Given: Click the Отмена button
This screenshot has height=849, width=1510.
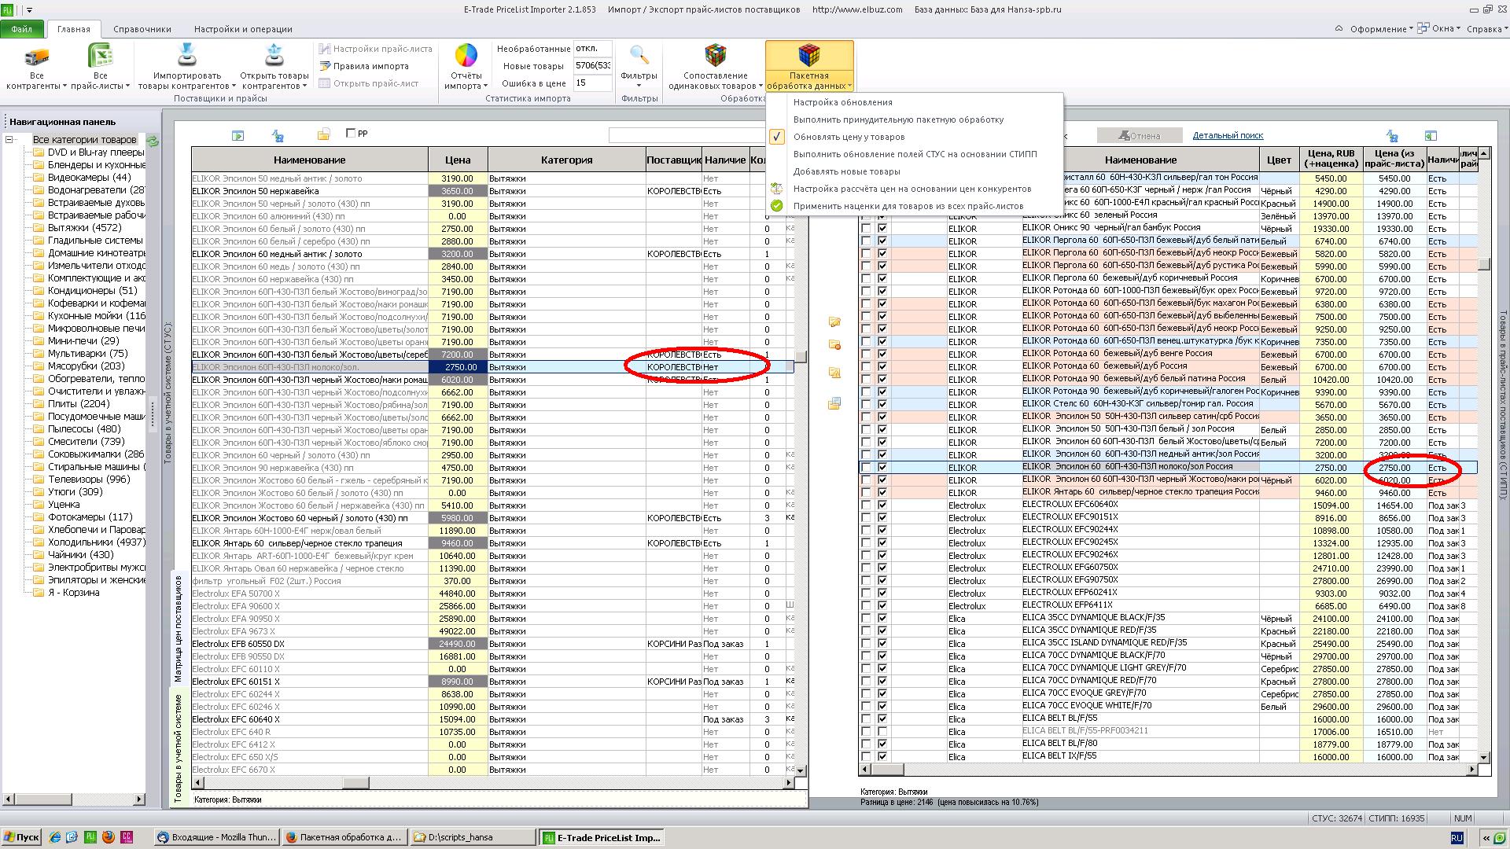Looking at the screenshot, I should point(1140,135).
